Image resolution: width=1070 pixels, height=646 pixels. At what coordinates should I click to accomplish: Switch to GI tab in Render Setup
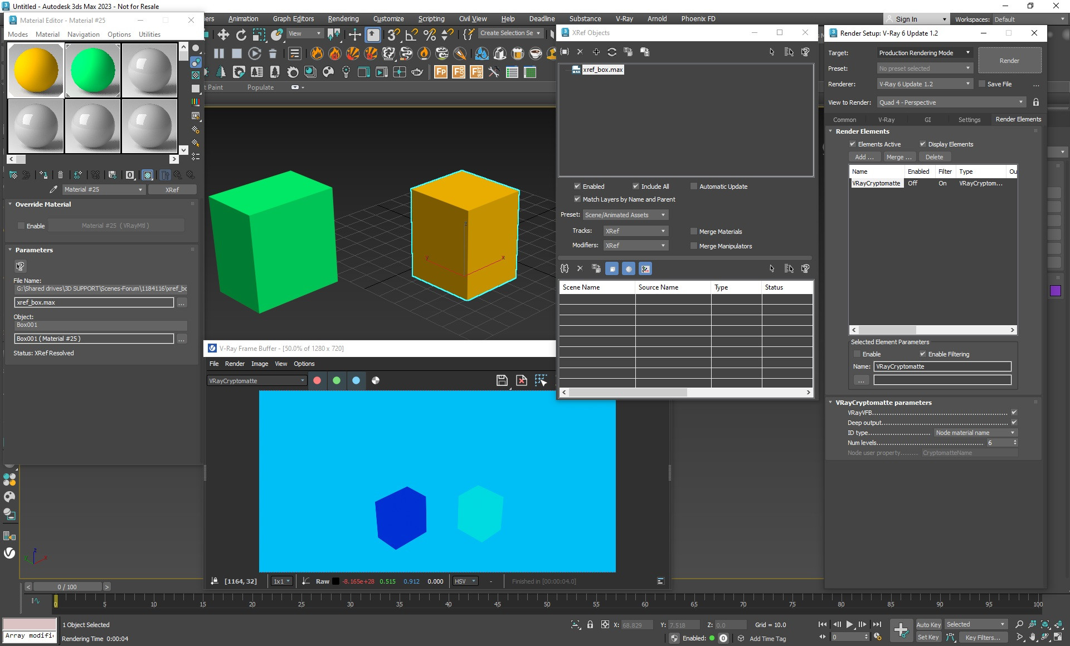coord(928,119)
